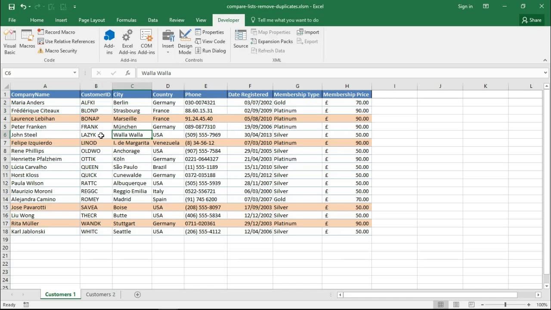Customize the Quick Access Toolbar dropdown
The width and height of the screenshot is (551, 310).
click(x=75, y=6)
